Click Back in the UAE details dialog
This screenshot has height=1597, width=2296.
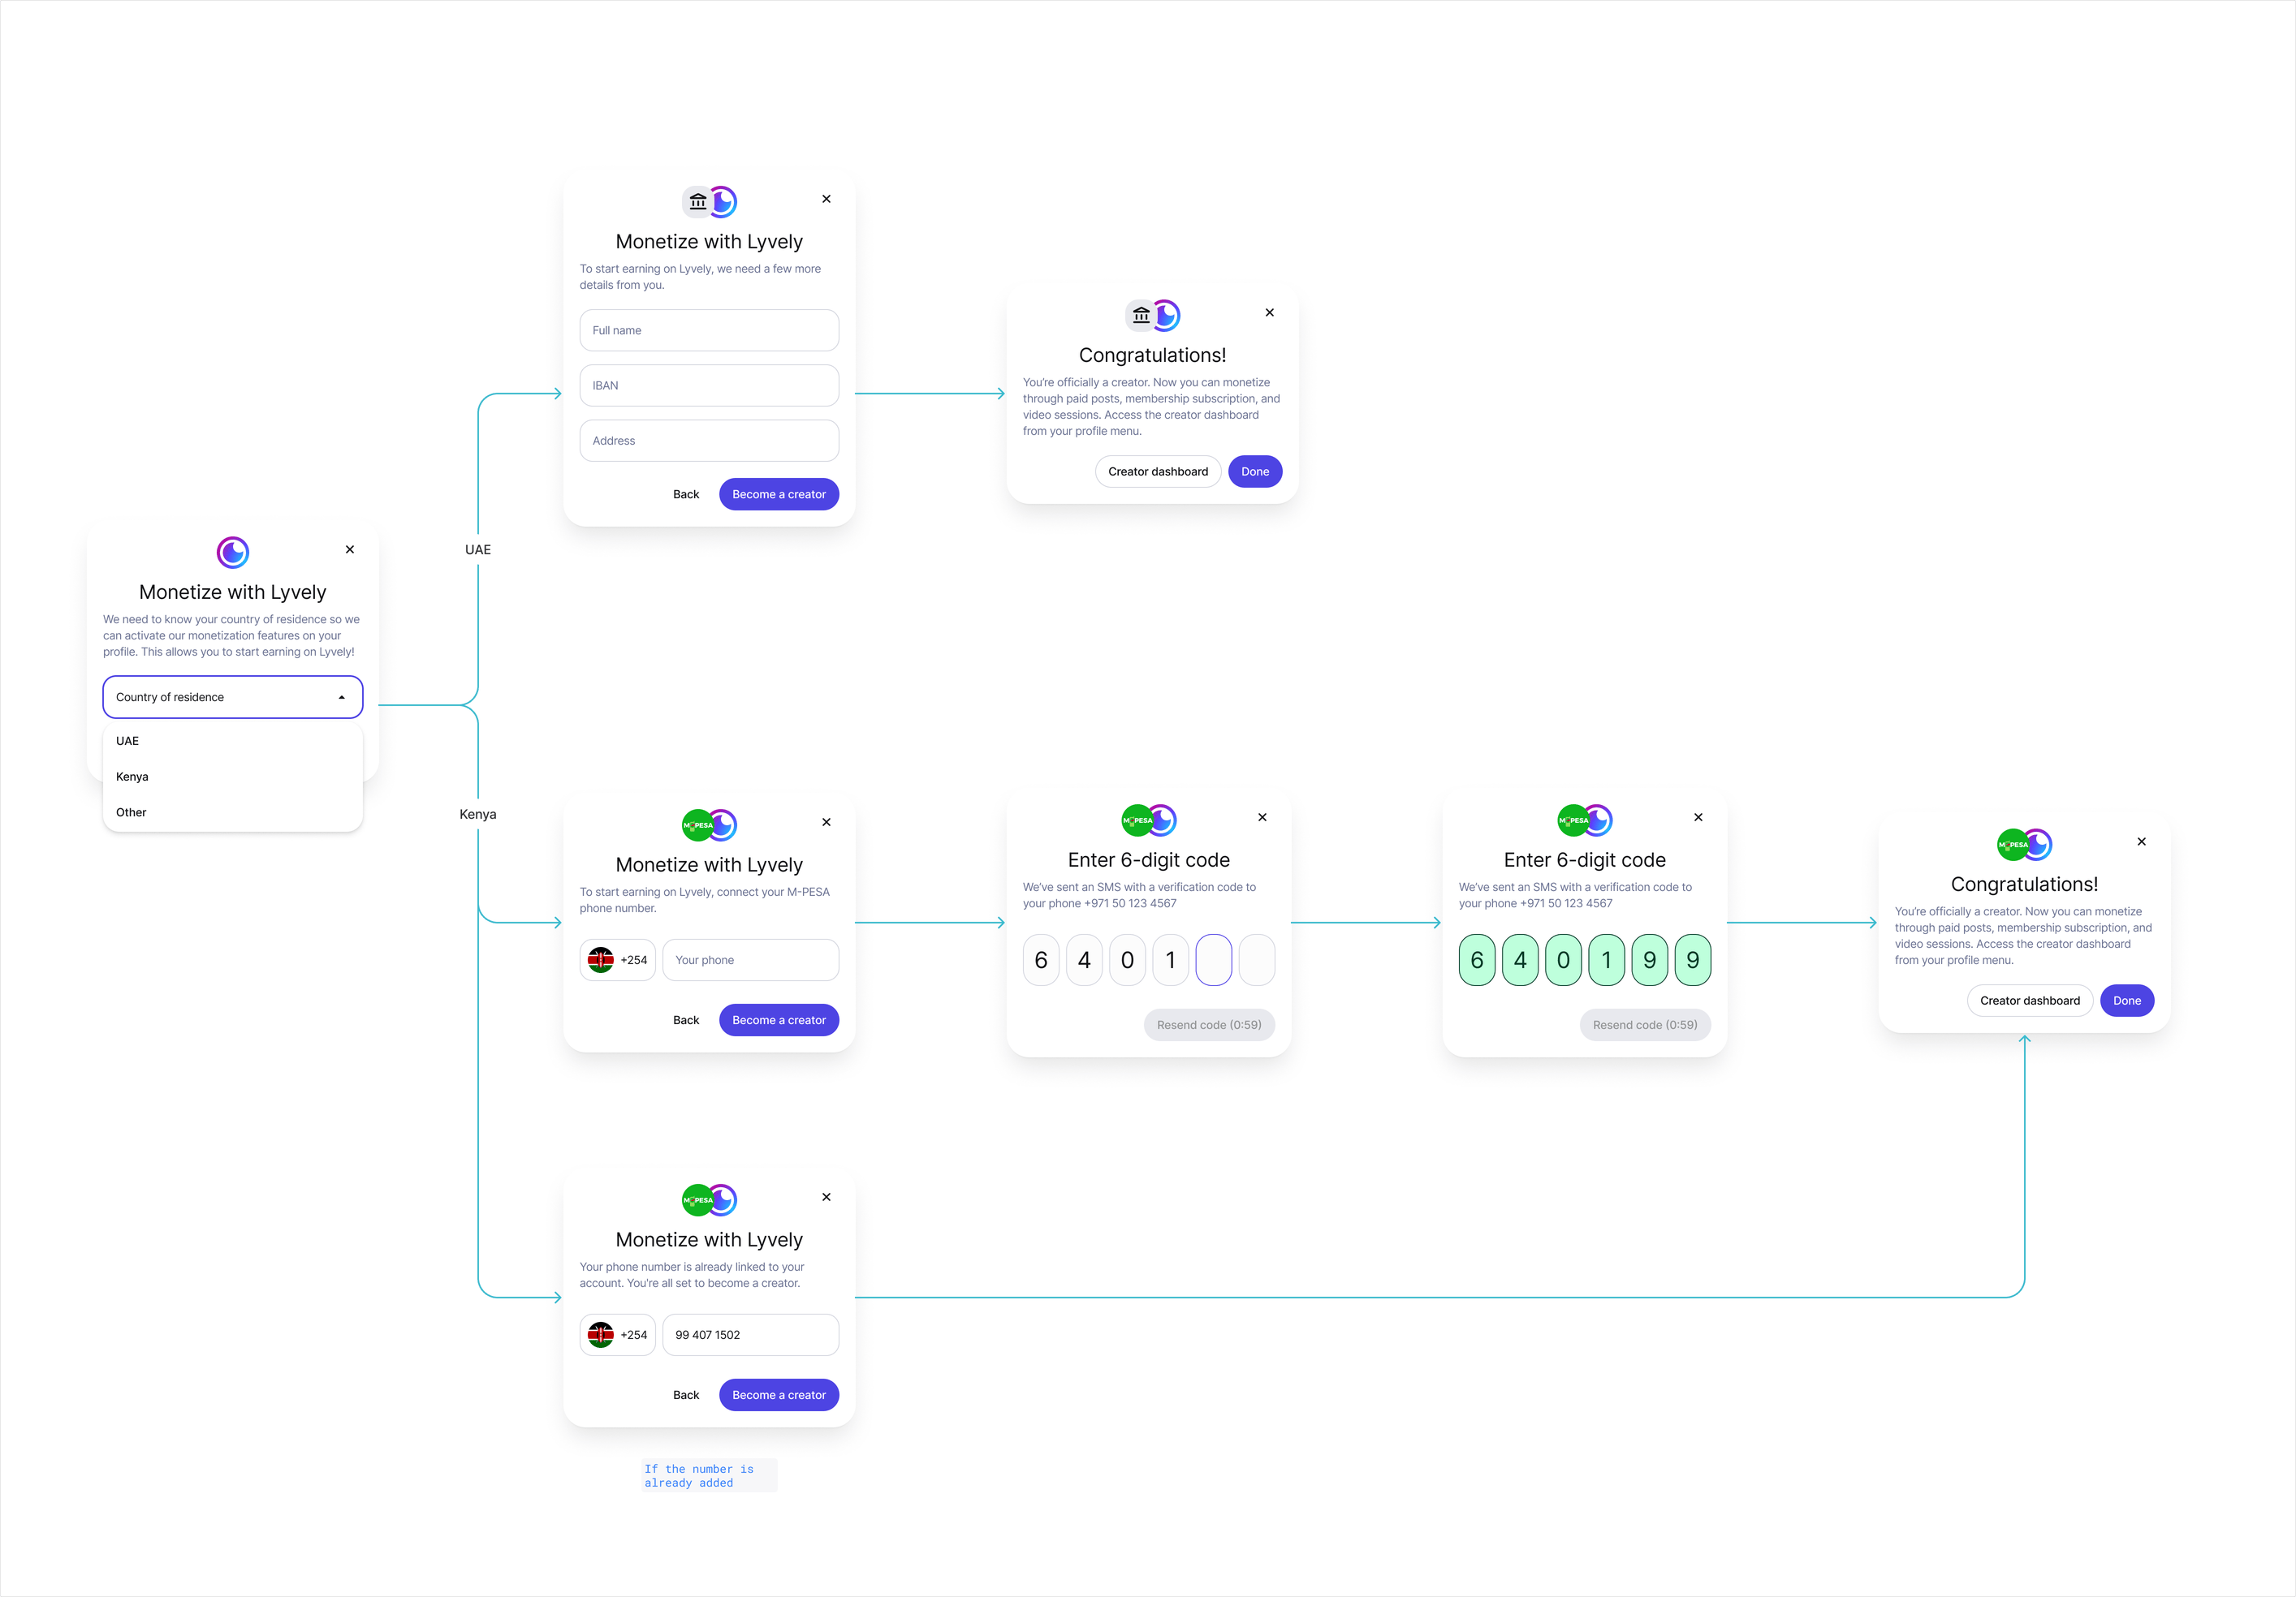tap(686, 495)
